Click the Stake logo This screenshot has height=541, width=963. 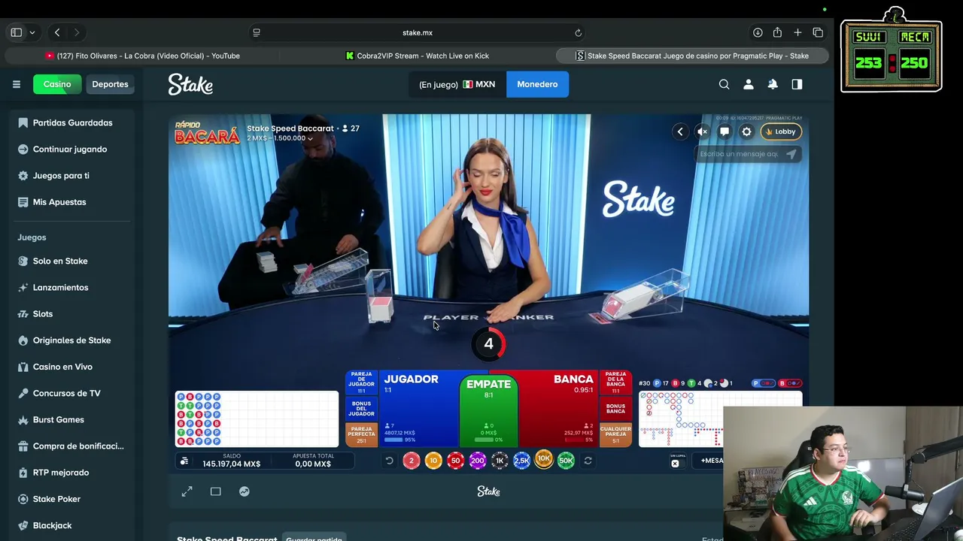pyautogui.click(x=190, y=84)
